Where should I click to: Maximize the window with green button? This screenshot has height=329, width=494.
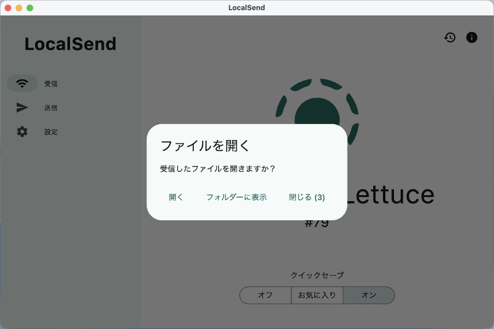coord(30,8)
